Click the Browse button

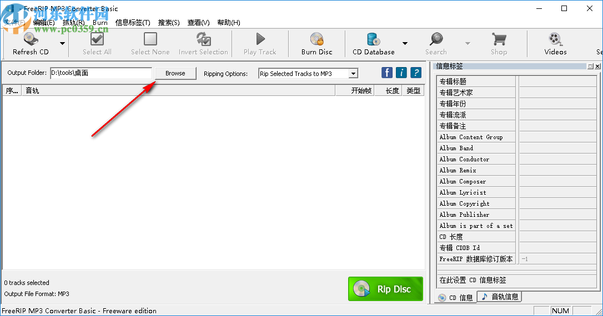point(175,73)
